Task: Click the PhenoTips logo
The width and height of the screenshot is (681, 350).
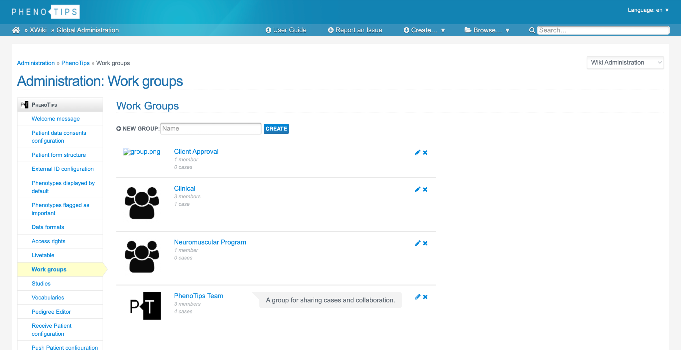Action: pyautogui.click(x=46, y=12)
